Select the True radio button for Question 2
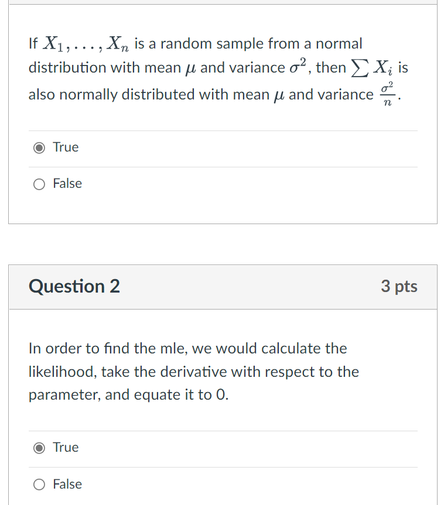This screenshot has width=444, height=505. coord(39,448)
